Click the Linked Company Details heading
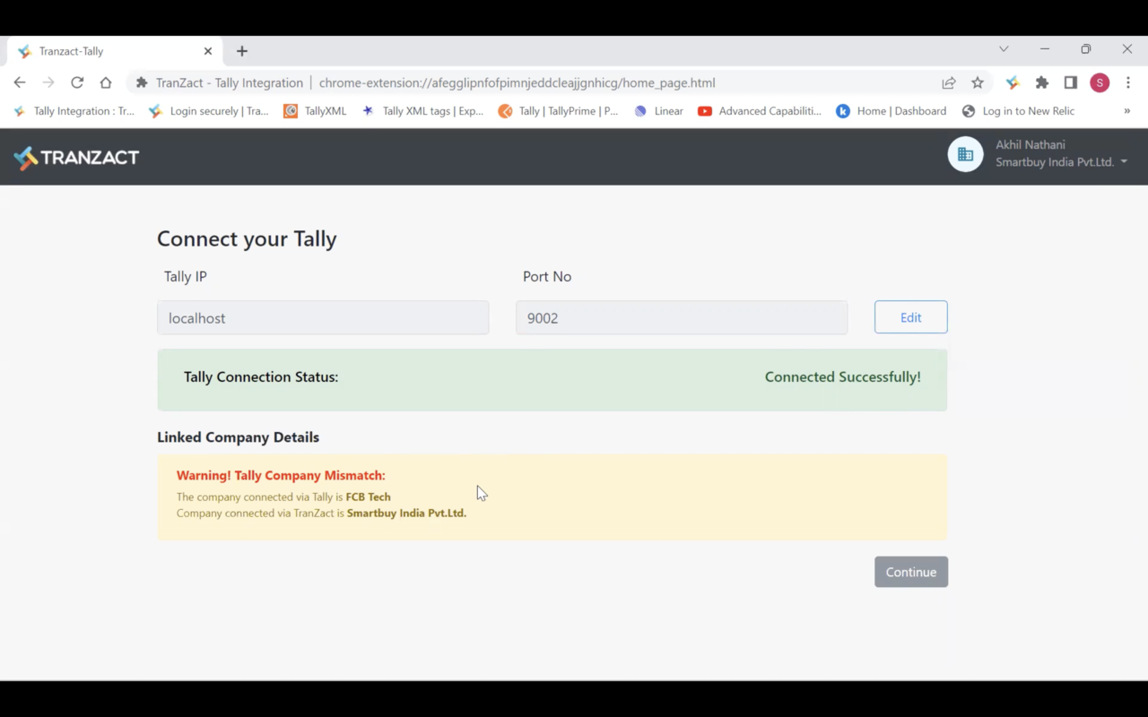The height and width of the screenshot is (717, 1148). tap(238, 437)
